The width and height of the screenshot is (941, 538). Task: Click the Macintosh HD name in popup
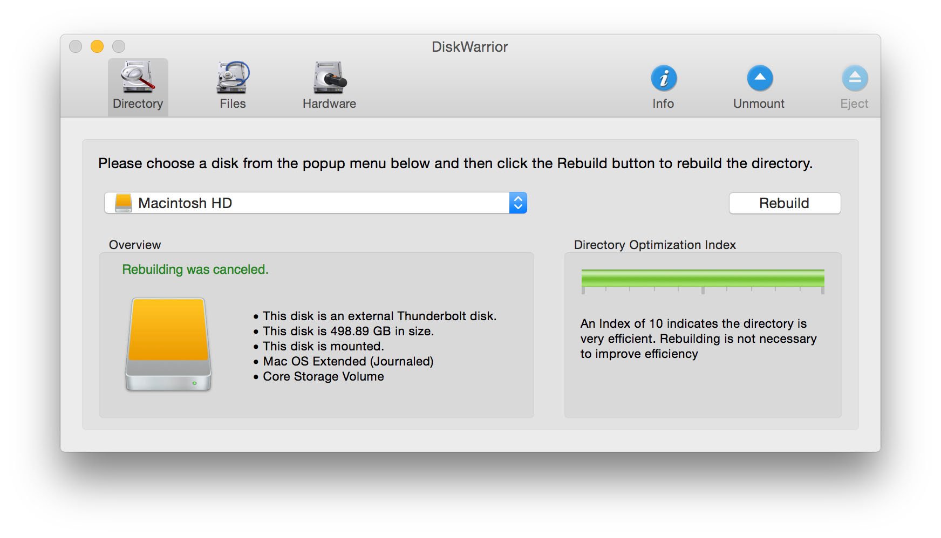click(185, 203)
